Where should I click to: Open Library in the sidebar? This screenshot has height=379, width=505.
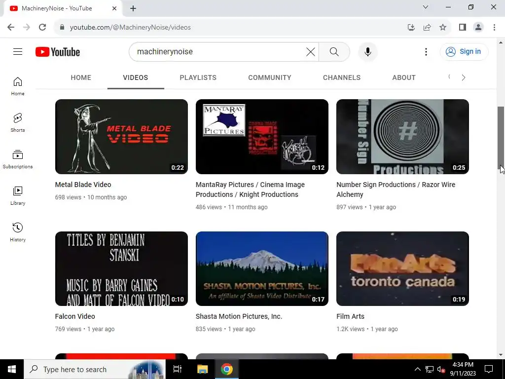tap(18, 195)
